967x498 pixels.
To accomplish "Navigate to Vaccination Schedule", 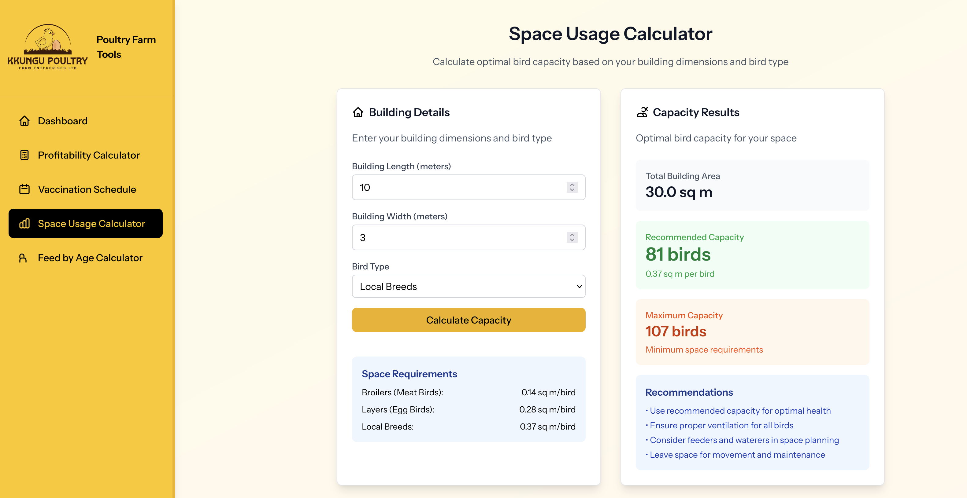I will pyautogui.click(x=87, y=189).
